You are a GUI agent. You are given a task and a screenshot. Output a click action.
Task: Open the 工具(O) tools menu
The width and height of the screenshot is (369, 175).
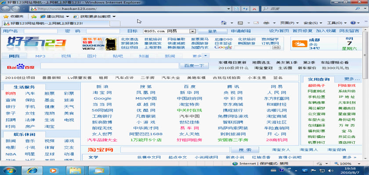(335, 23)
